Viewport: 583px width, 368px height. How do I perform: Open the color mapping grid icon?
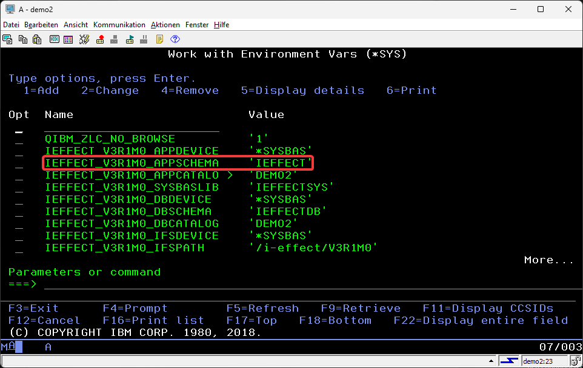(x=68, y=39)
